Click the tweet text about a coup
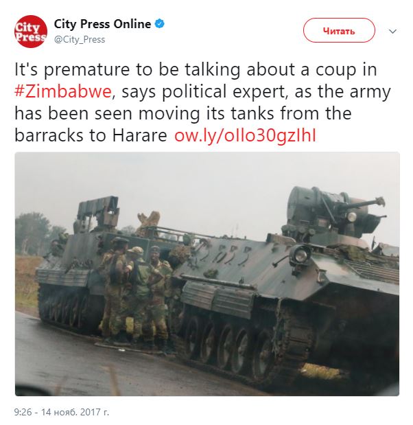This screenshot has height=425, width=413. pyautogui.click(x=203, y=102)
